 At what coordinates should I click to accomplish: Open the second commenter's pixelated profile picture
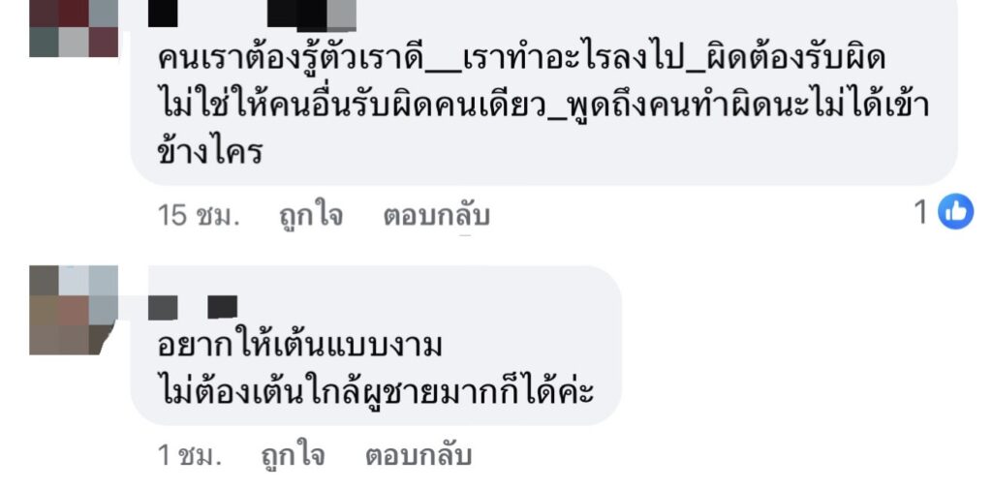[74, 310]
